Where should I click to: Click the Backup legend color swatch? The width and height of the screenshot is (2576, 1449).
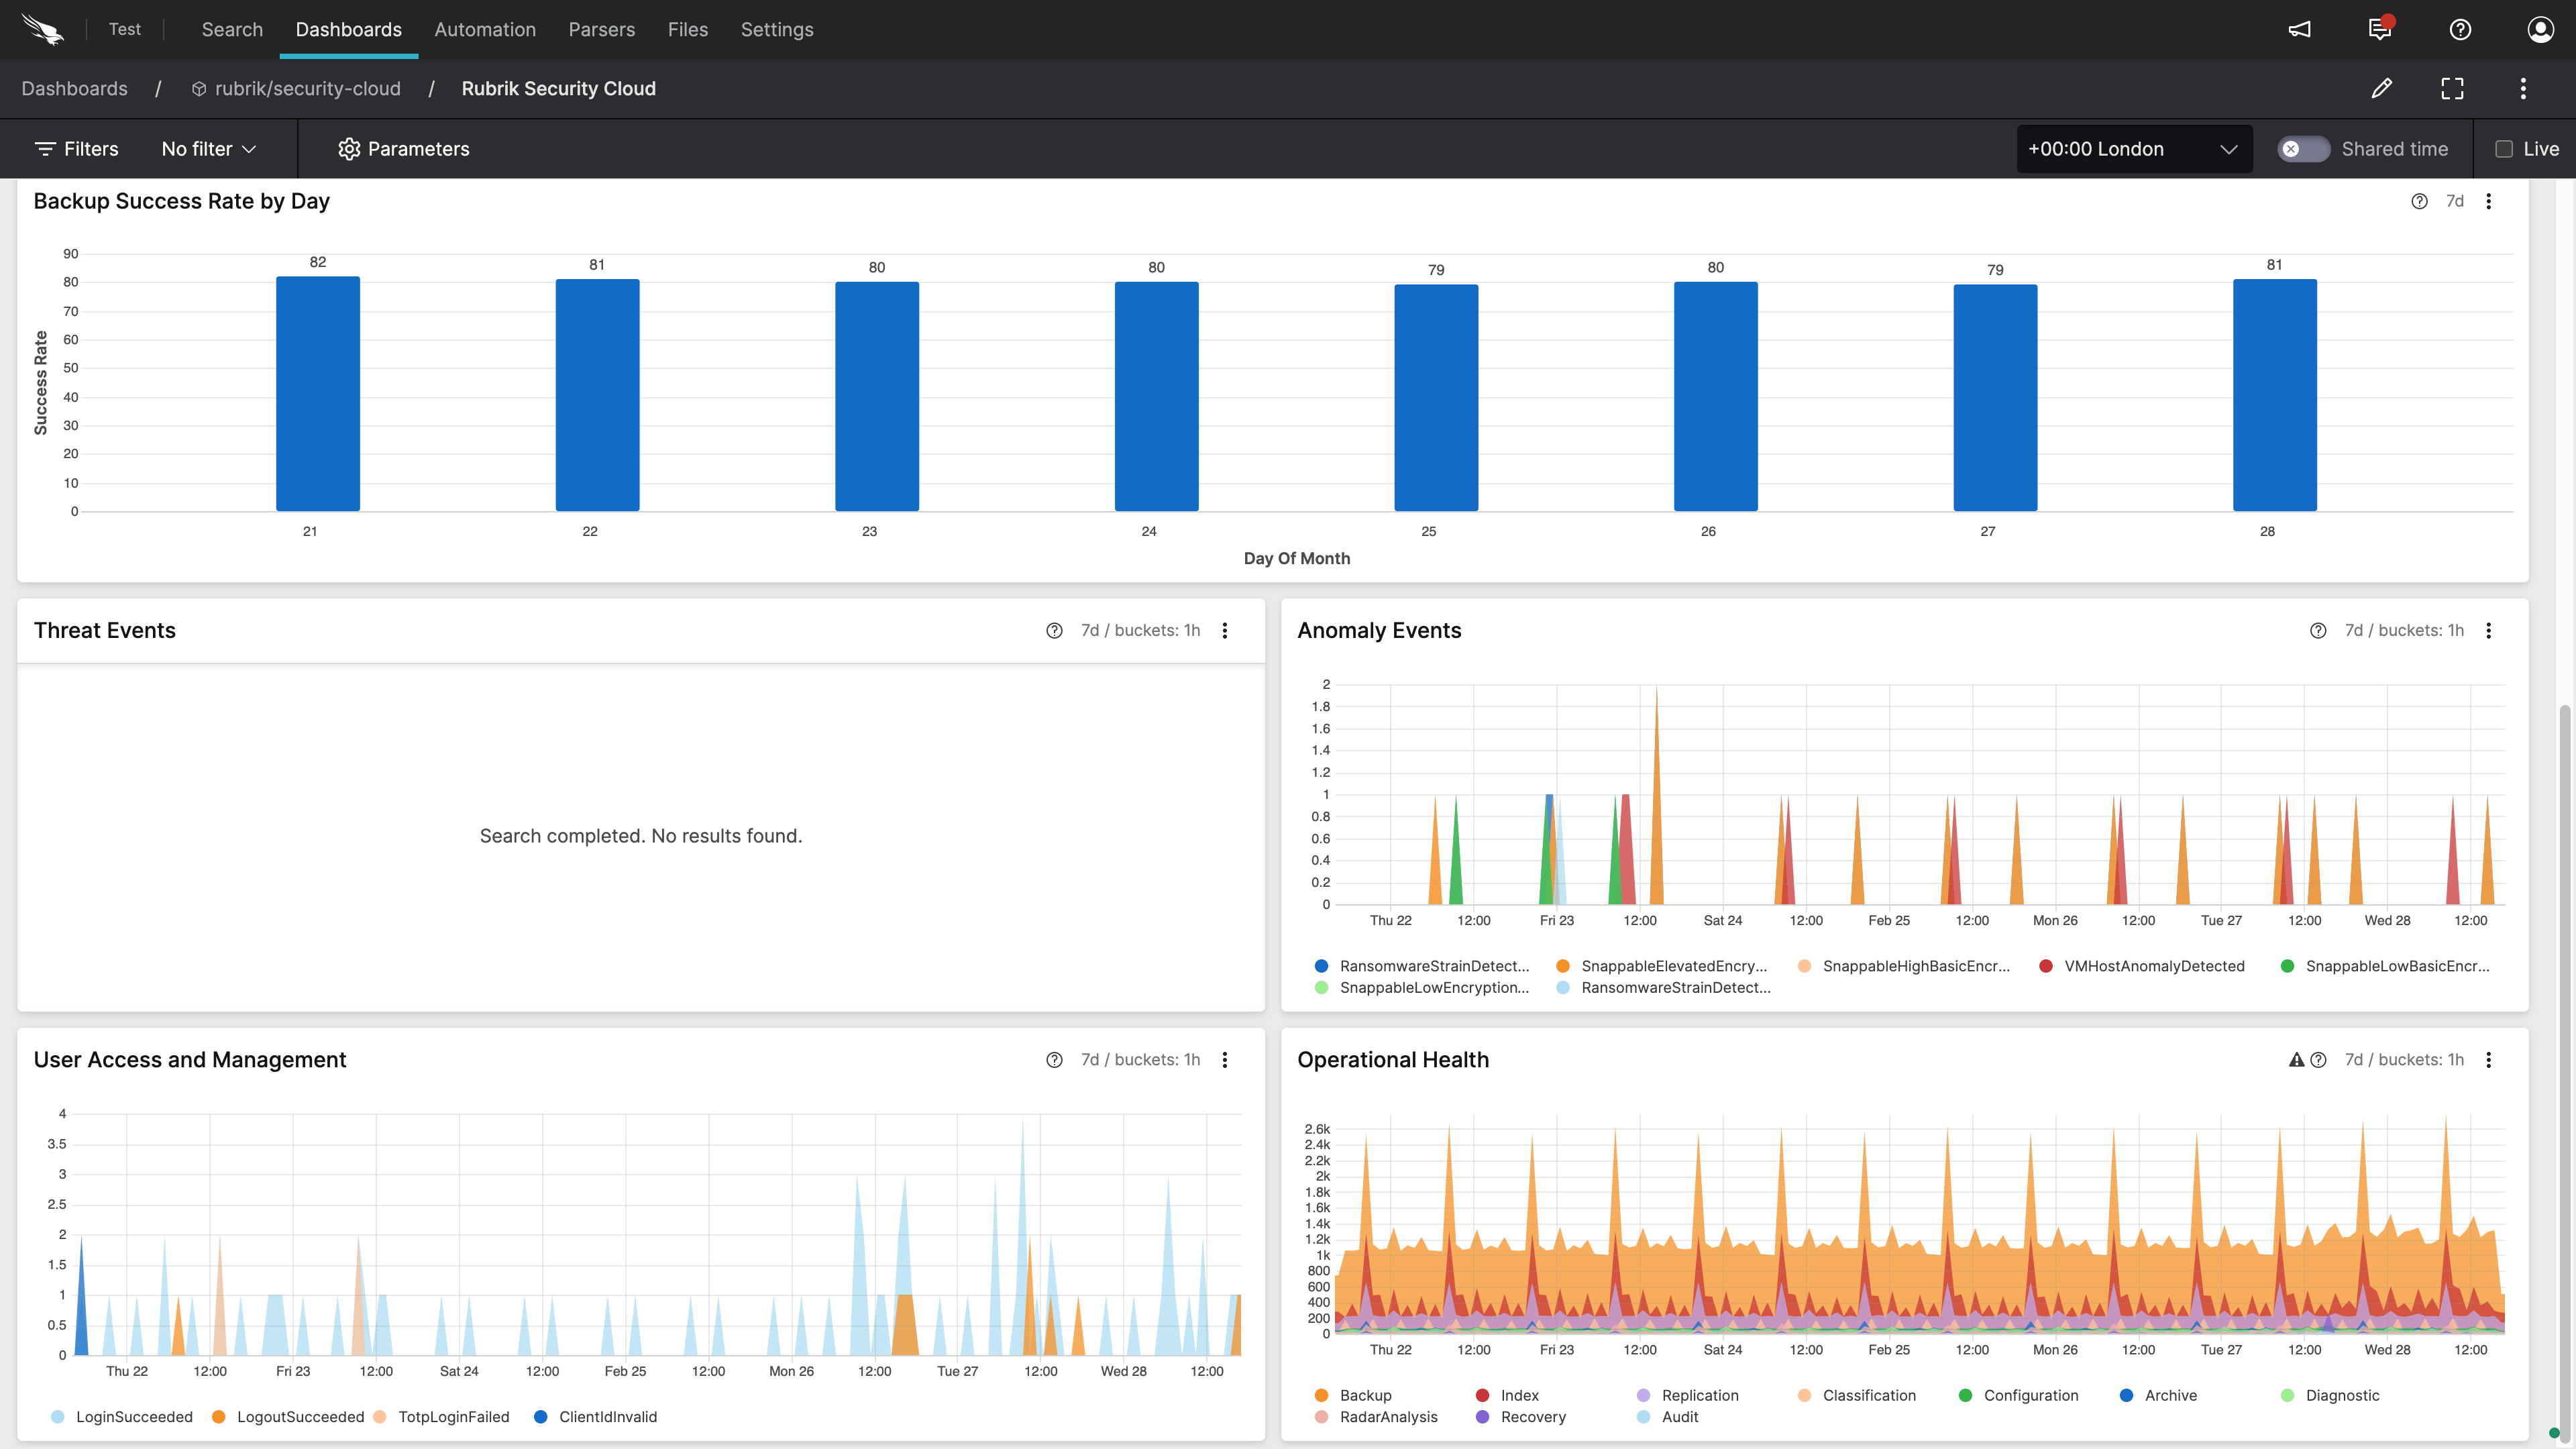pos(1321,1395)
